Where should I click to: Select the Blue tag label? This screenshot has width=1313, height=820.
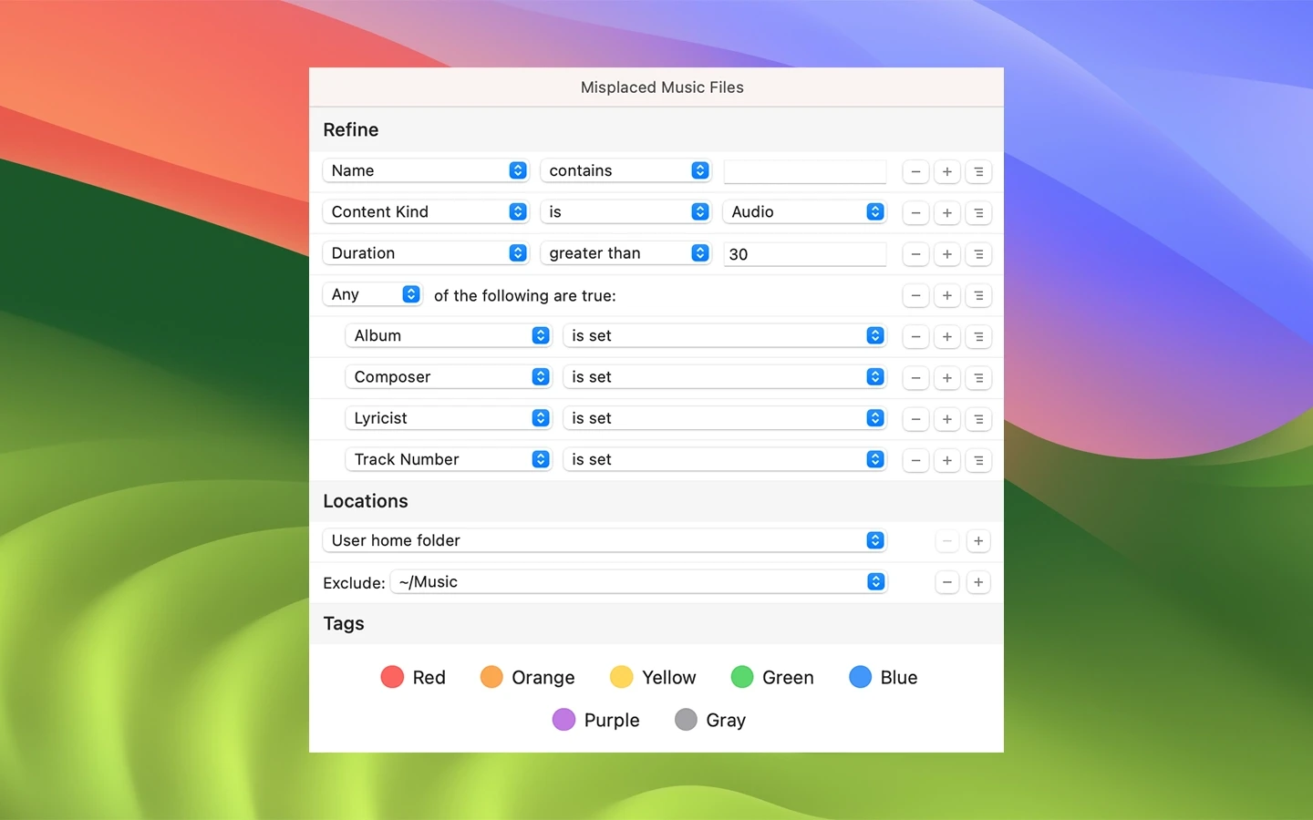(x=898, y=677)
